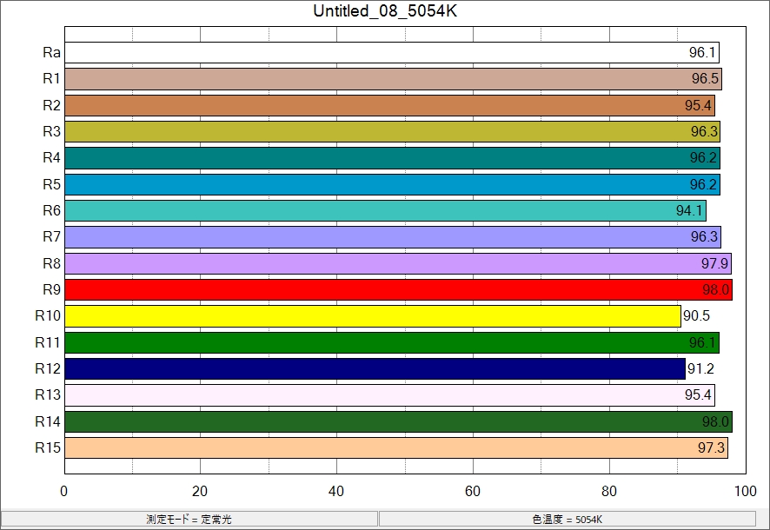The height and width of the screenshot is (530, 770).
Task: Click the R13 axis label
Action: pos(48,394)
